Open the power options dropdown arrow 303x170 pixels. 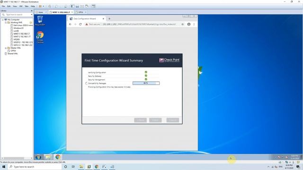click(44, 6)
